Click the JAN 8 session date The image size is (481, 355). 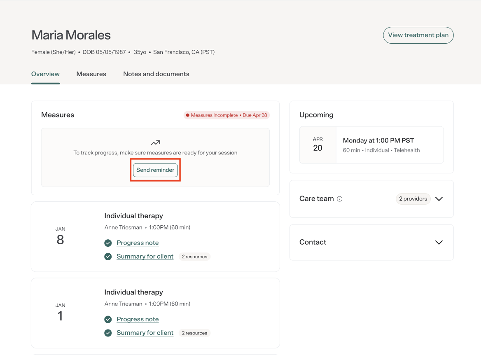60,236
